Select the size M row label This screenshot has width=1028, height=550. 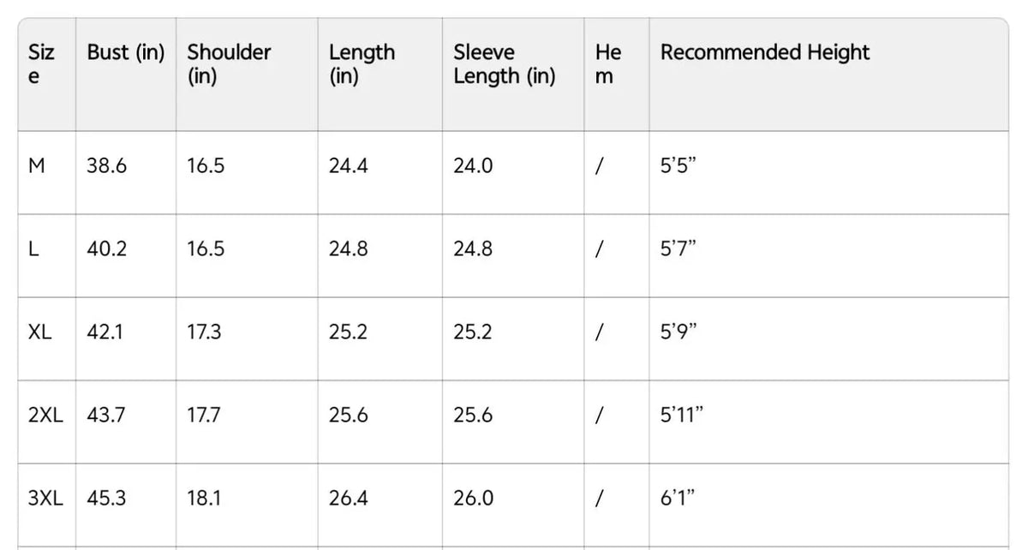click(x=36, y=166)
